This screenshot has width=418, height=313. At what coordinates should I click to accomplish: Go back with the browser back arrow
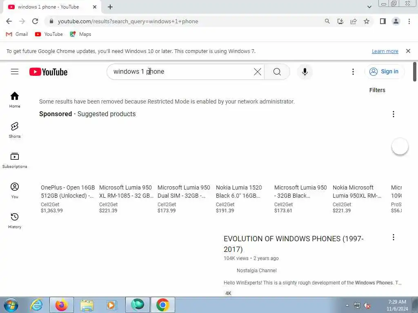pyautogui.click(x=9, y=21)
